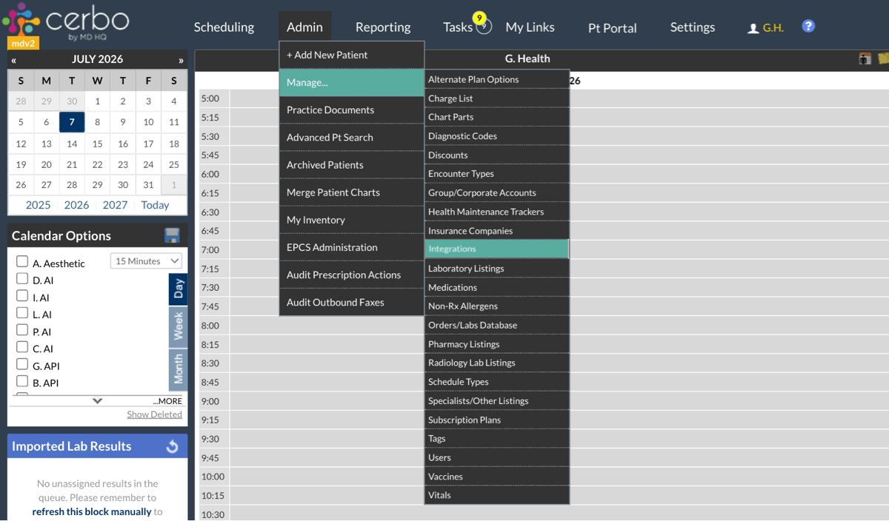Click the camera-like icon at the top of the G. Health column

(865, 58)
